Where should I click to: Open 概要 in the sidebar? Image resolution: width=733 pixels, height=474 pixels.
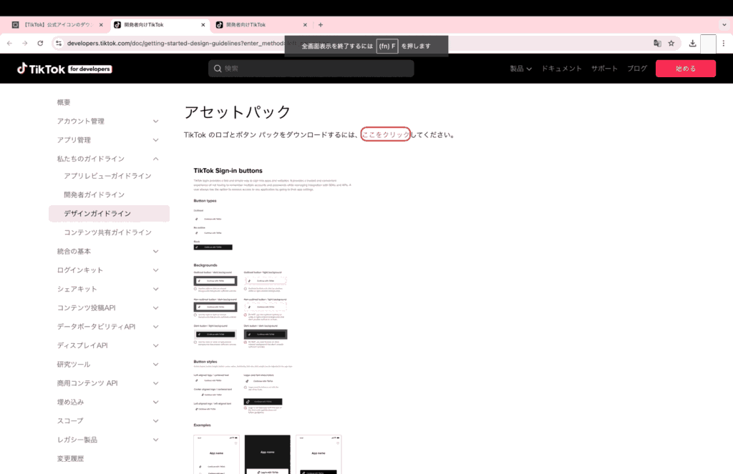[x=64, y=102]
